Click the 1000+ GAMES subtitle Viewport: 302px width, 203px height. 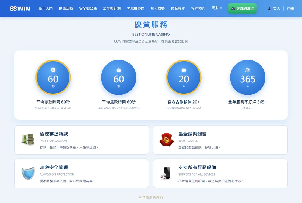coord(188,141)
